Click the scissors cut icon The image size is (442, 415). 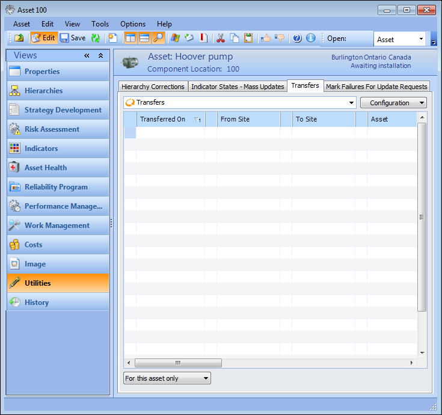click(220, 38)
